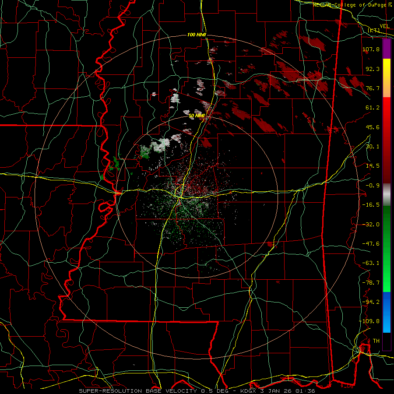Pick the purple segment of the color bar
The image size is (394, 394).
[x=387, y=49]
